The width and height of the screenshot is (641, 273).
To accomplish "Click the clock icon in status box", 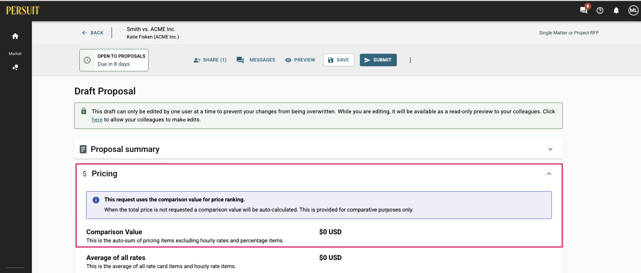I will tap(87, 60).
